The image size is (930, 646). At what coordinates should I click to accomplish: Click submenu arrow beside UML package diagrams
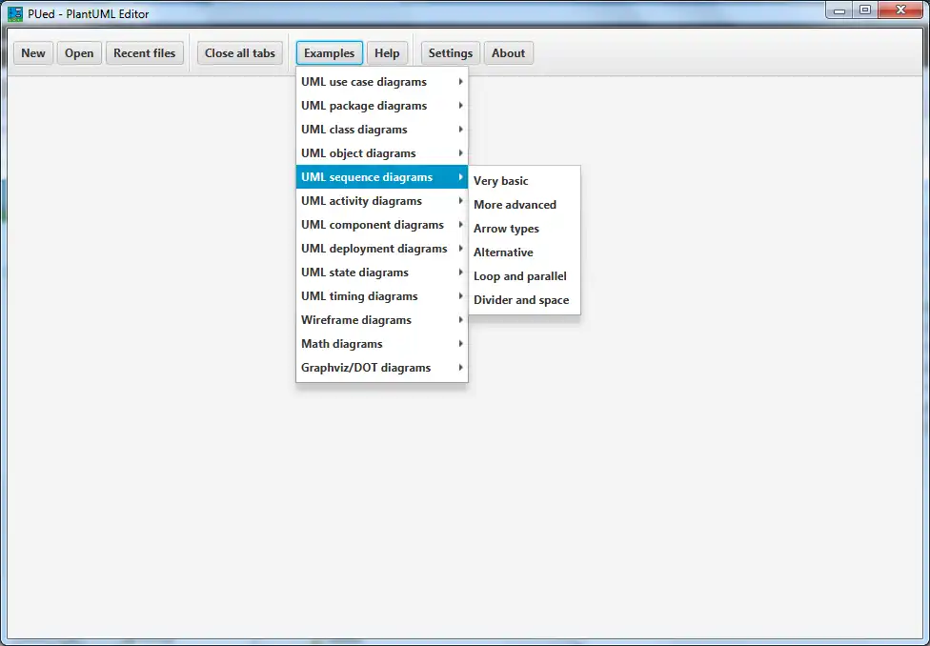pos(461,106)
